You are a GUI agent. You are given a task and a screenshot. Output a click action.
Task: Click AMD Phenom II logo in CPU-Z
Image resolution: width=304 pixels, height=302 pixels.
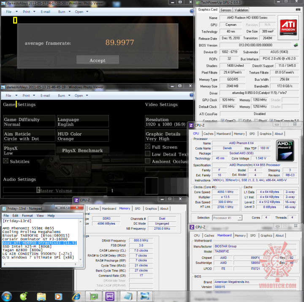point(285,151)
